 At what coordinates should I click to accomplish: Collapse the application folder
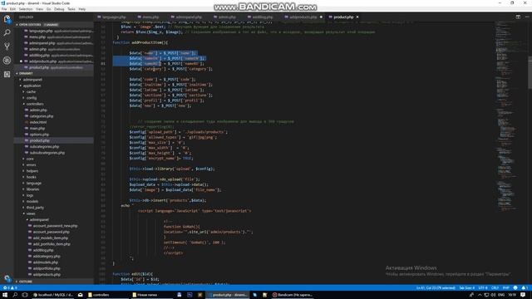32,86
